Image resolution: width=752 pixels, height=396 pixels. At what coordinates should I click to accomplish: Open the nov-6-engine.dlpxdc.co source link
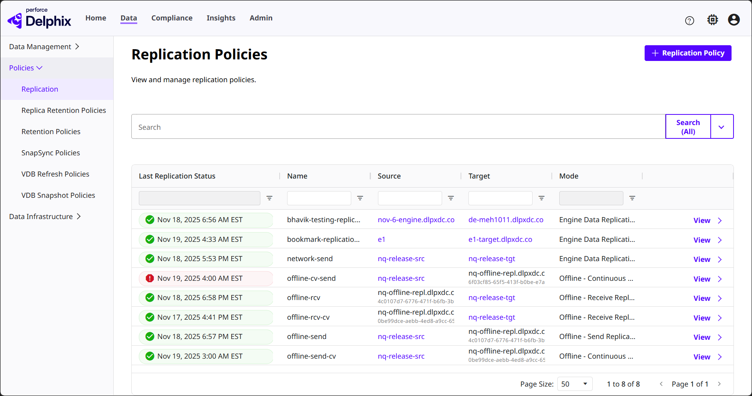point(416,220)
